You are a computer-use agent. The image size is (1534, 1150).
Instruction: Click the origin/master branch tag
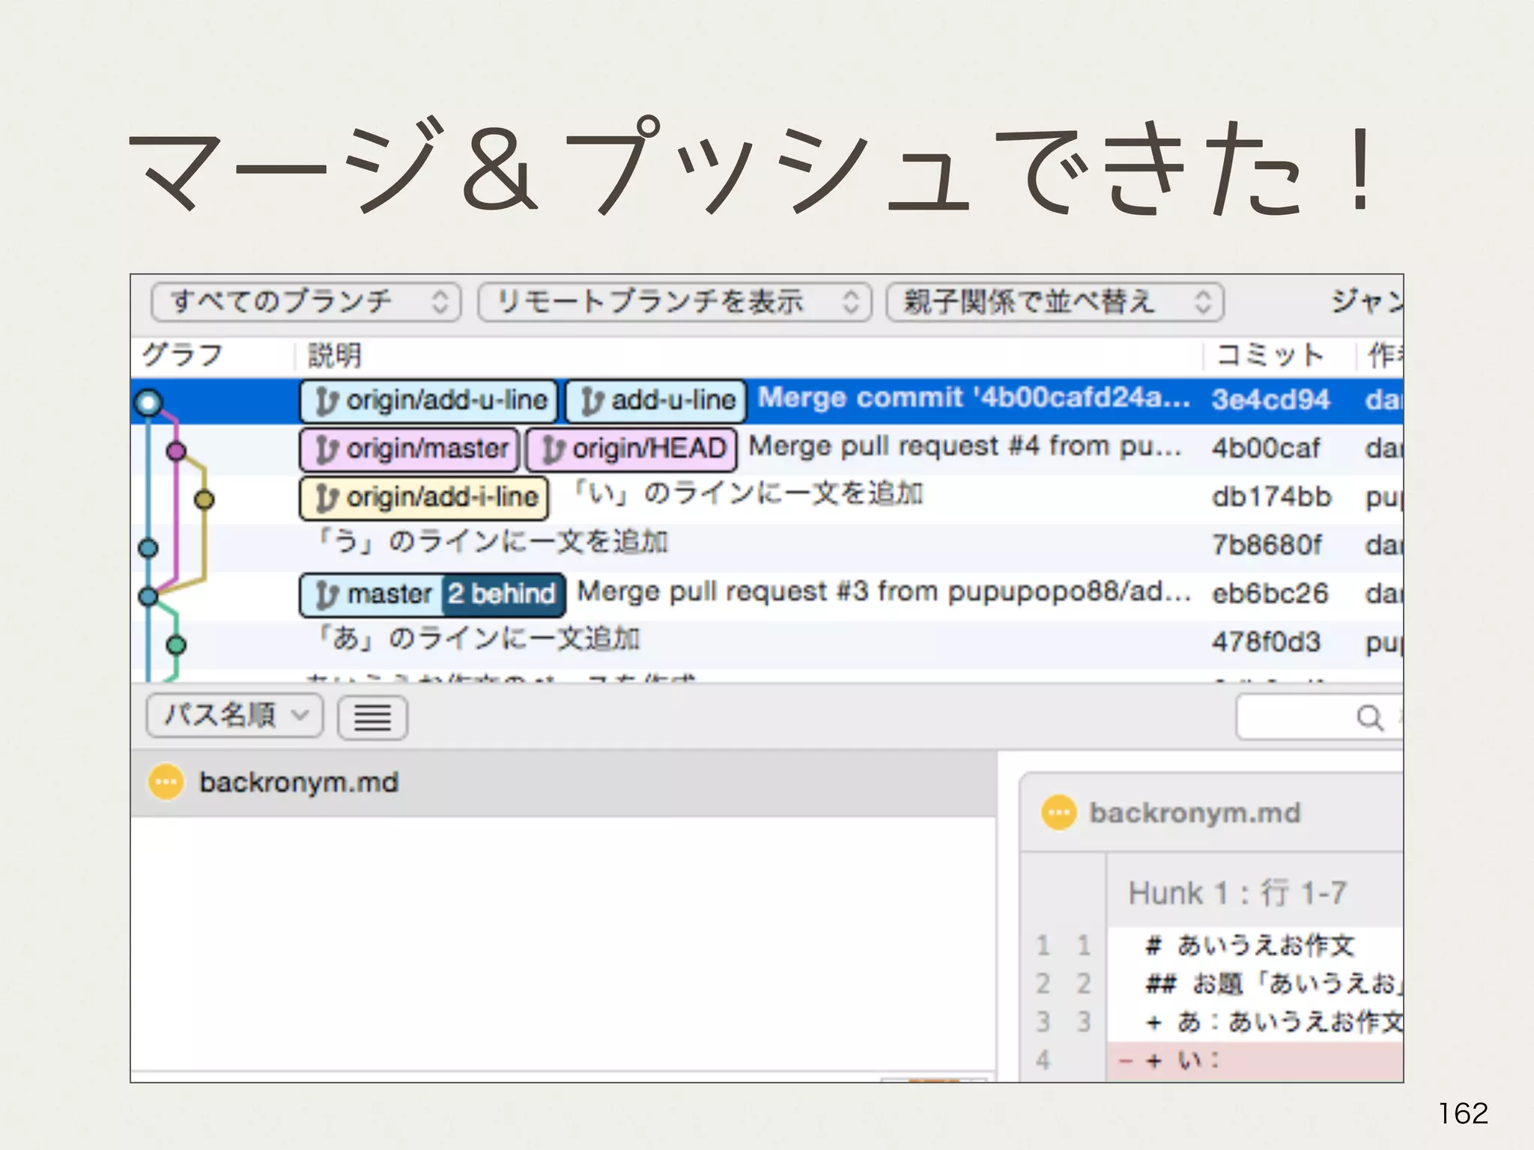(x=409, y=449)
